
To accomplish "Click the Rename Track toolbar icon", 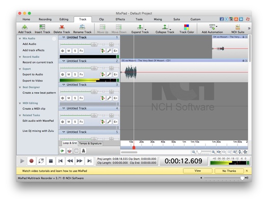I will (x=82, y=29).
